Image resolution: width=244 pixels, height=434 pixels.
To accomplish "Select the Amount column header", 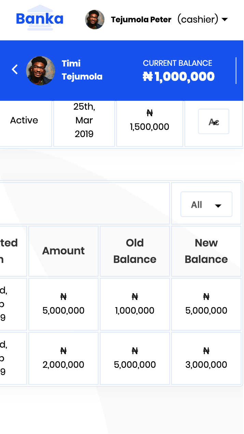I will (64, 251).
